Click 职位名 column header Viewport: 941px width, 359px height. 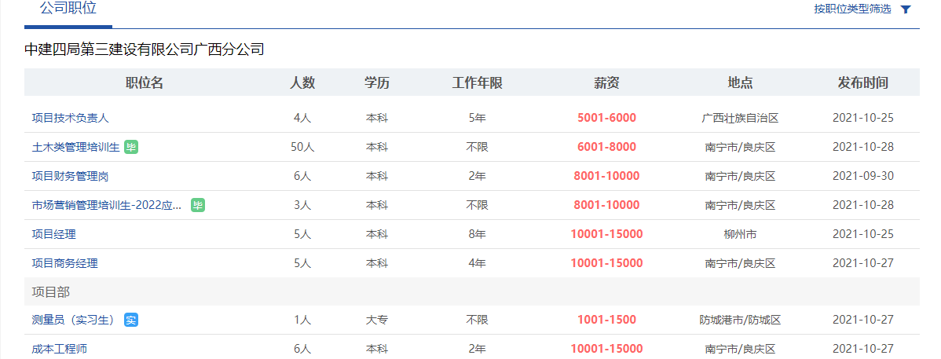tap(144, 82)
